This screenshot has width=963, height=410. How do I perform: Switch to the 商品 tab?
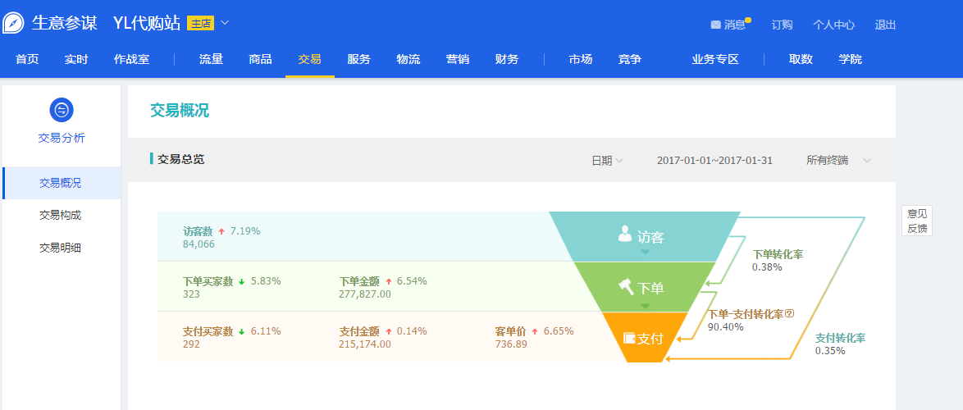[260, 60]
